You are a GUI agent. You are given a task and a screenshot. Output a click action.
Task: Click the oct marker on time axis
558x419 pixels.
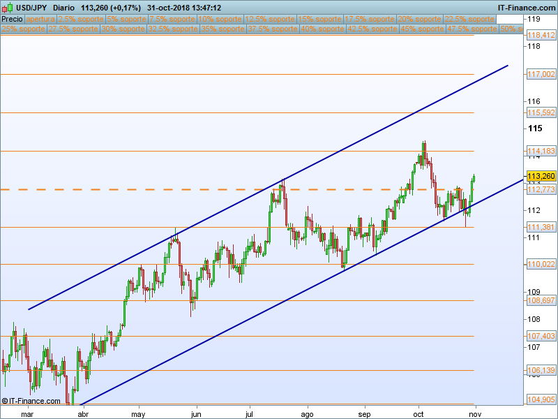click(419, 413)
